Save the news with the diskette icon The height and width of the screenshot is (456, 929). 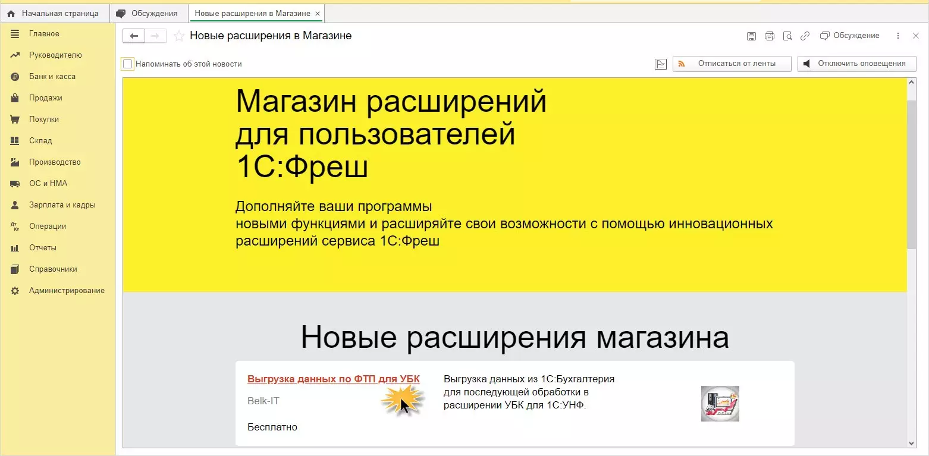click(752, 36)
